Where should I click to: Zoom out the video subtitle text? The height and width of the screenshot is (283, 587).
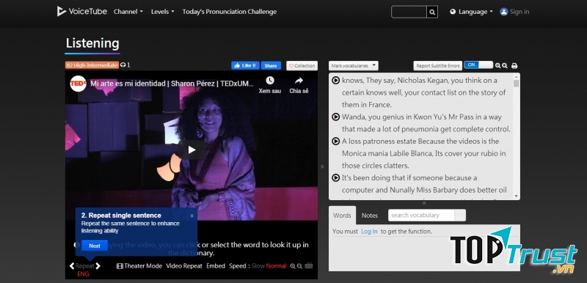(x=299, y=266)
